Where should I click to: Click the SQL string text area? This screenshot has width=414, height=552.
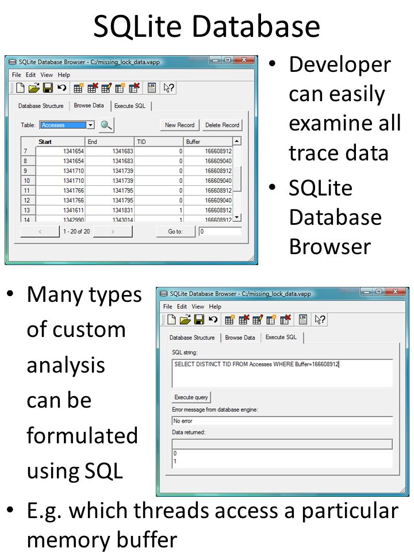click(282, 373)
